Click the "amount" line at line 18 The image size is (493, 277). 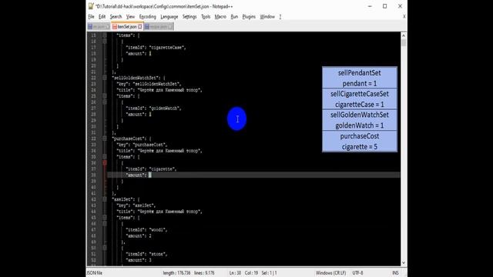(139, 54)
